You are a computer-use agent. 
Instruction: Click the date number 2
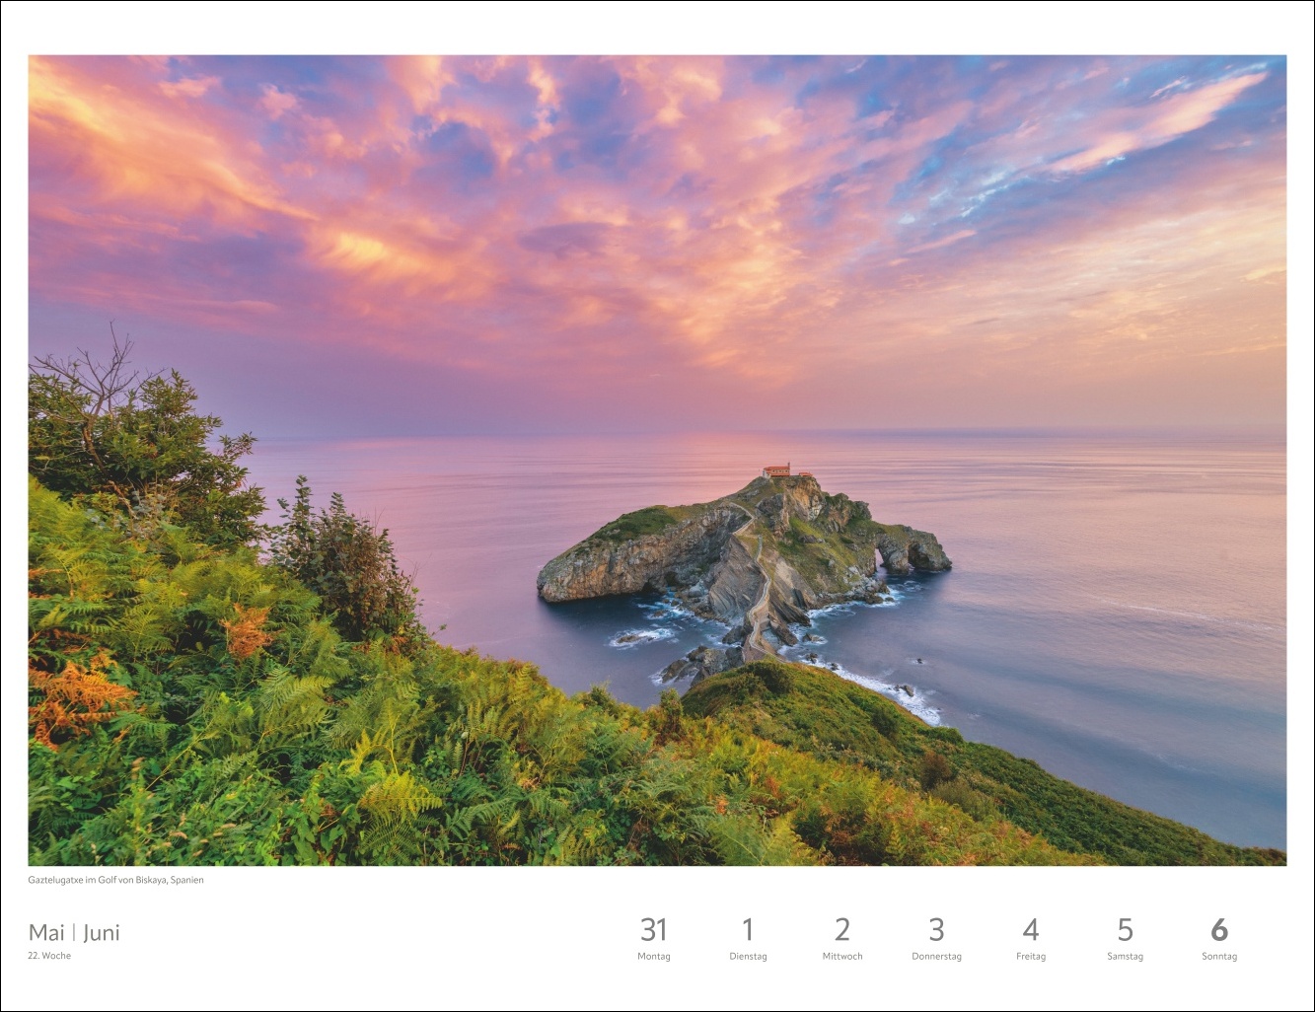point(841,930)
